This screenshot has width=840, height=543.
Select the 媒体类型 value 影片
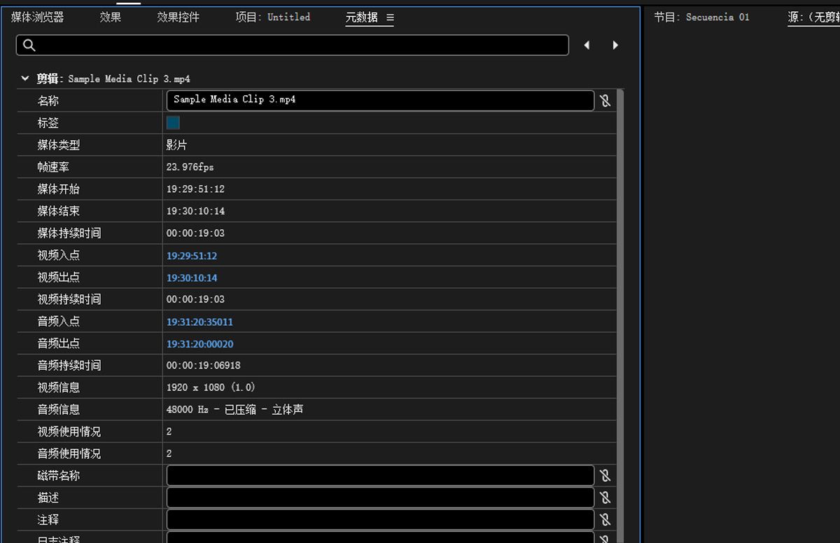[x=176, y=145]
